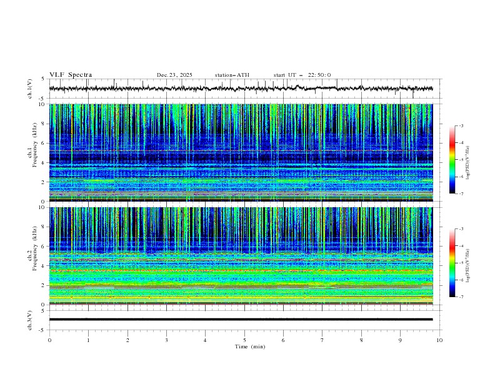Select the 3 minute mark on time axis

click(x=166, y=340)
